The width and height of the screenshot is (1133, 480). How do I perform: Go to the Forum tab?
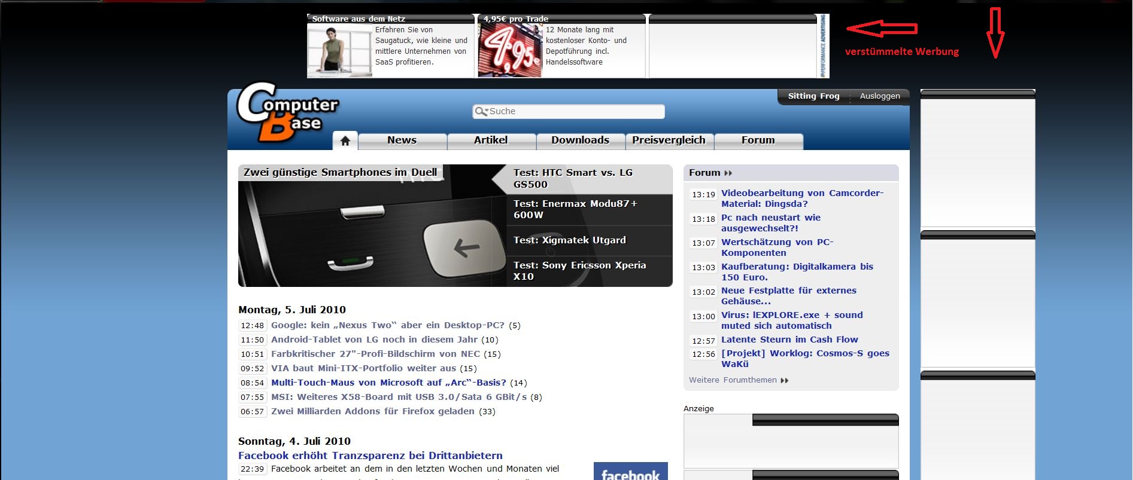tap(758, 140)
